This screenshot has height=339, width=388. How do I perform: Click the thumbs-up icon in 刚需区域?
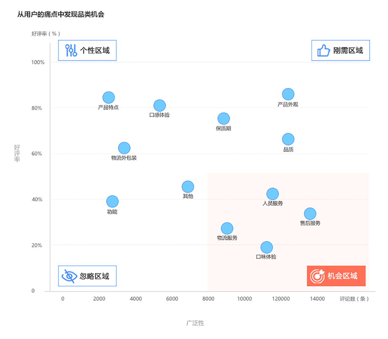click(323, 51)
